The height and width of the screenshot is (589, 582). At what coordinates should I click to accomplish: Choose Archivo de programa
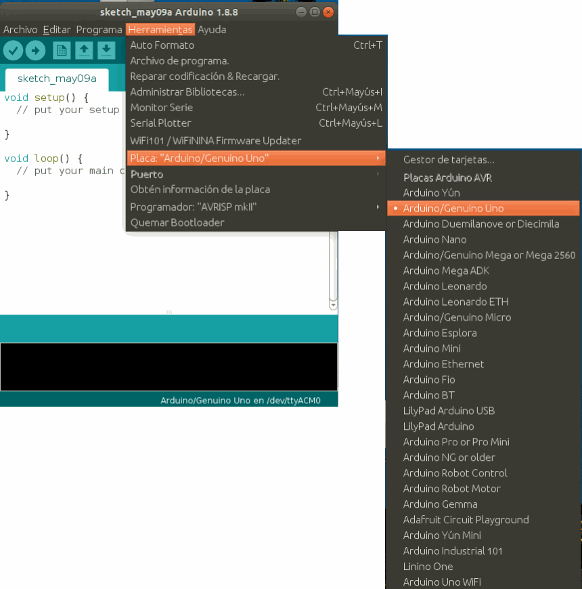(256, 61)
